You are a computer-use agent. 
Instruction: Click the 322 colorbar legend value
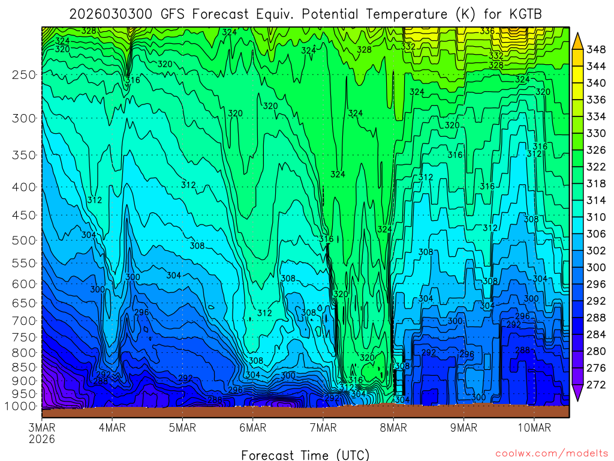pyautogui.click(x=596, y=167)
